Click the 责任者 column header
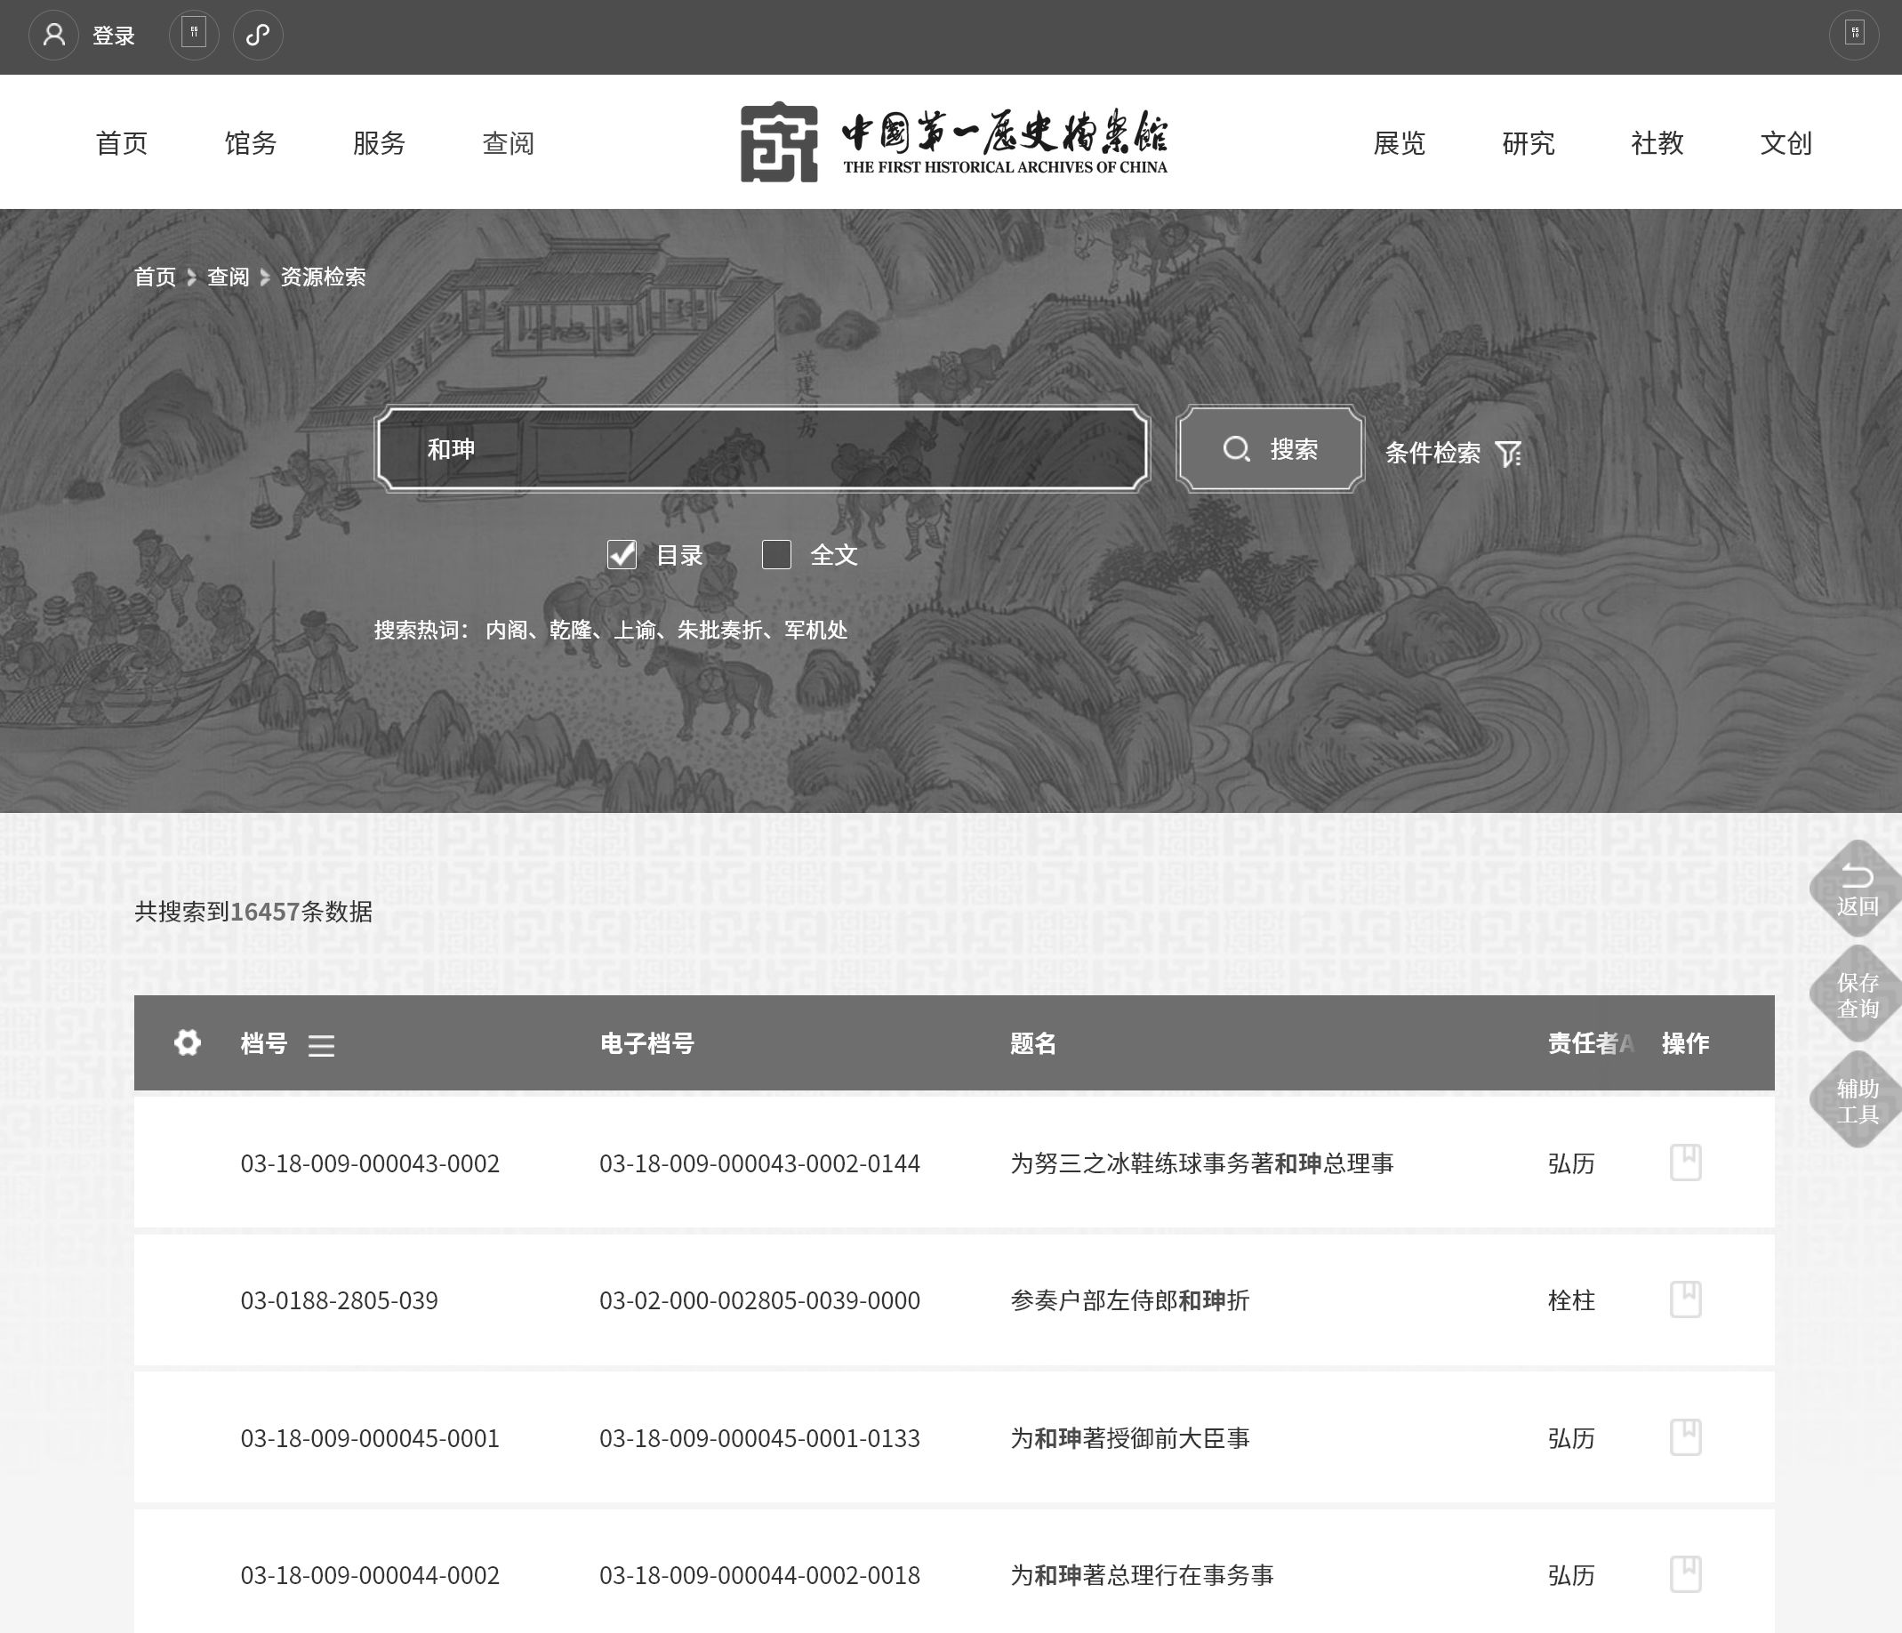The height and width of the screenshot is (1633, 1902). (x=1584, y=1043)
